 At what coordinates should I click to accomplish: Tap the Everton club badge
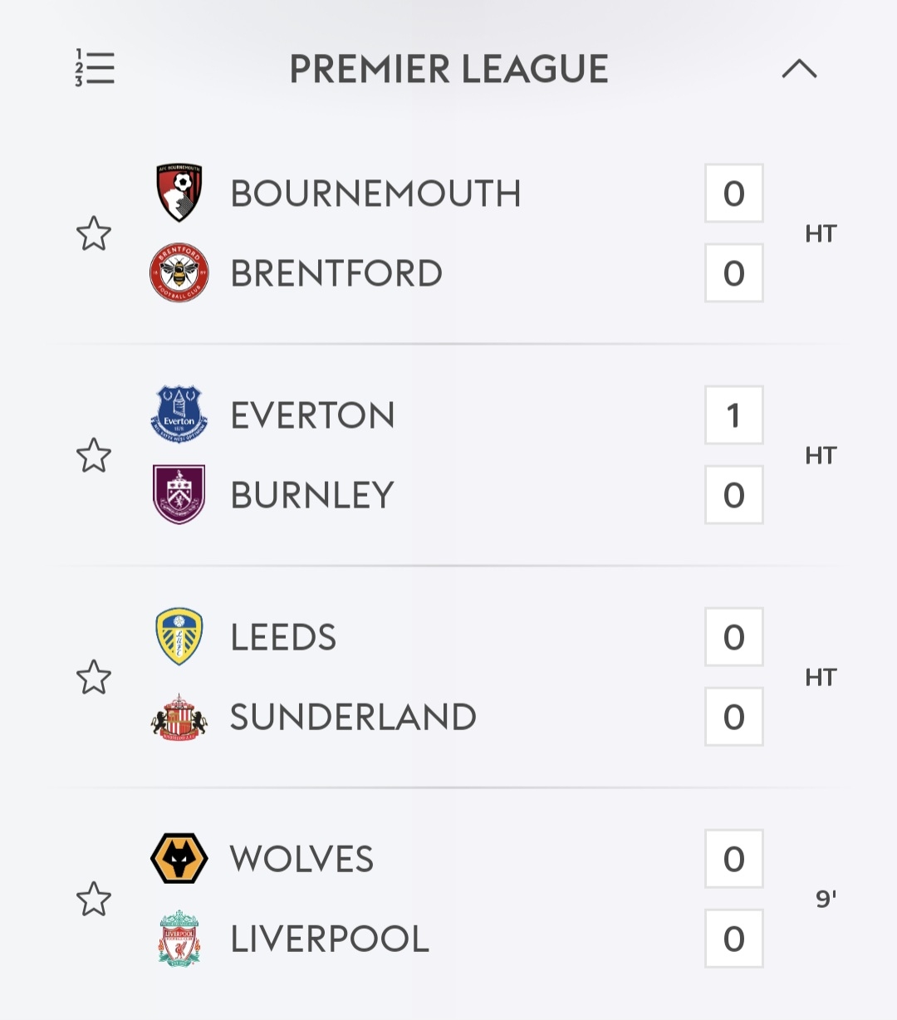click(x=179, y=414)
